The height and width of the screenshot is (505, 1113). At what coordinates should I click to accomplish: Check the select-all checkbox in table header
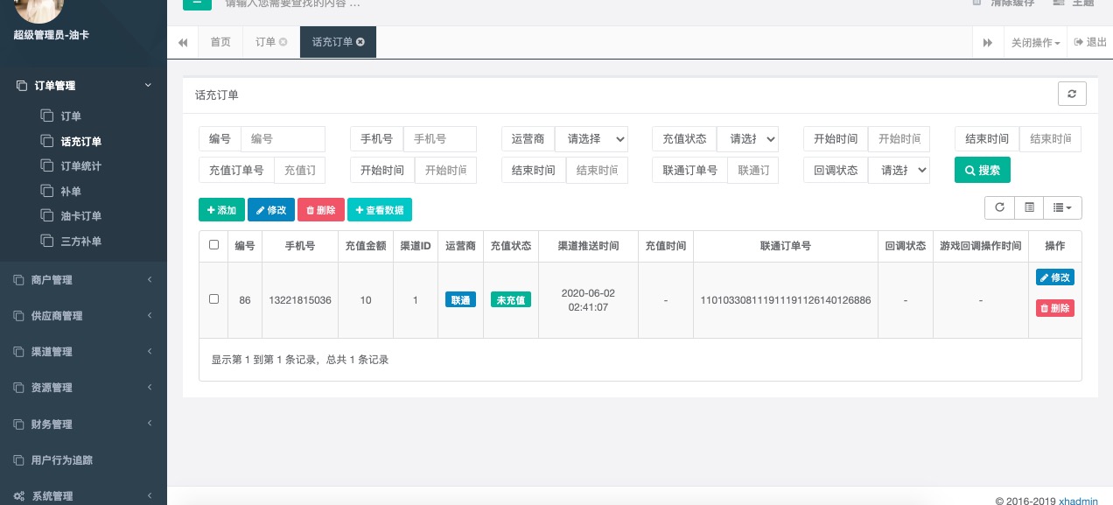[x=214, y=246]
